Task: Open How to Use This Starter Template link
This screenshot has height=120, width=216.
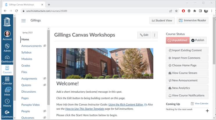Action: 84,109
